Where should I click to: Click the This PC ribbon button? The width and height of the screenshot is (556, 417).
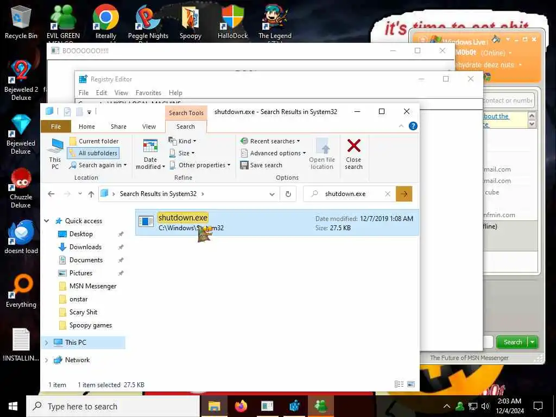pos(55,154)
